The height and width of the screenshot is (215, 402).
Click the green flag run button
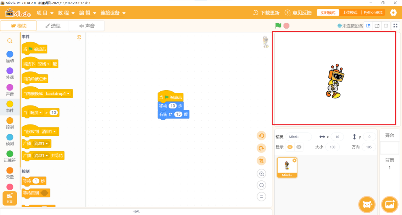click(278, 26)
